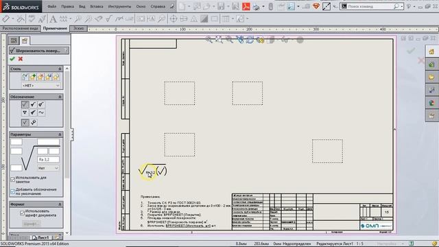
Task: Open the Инструменты menu
Action: [119, 6]
